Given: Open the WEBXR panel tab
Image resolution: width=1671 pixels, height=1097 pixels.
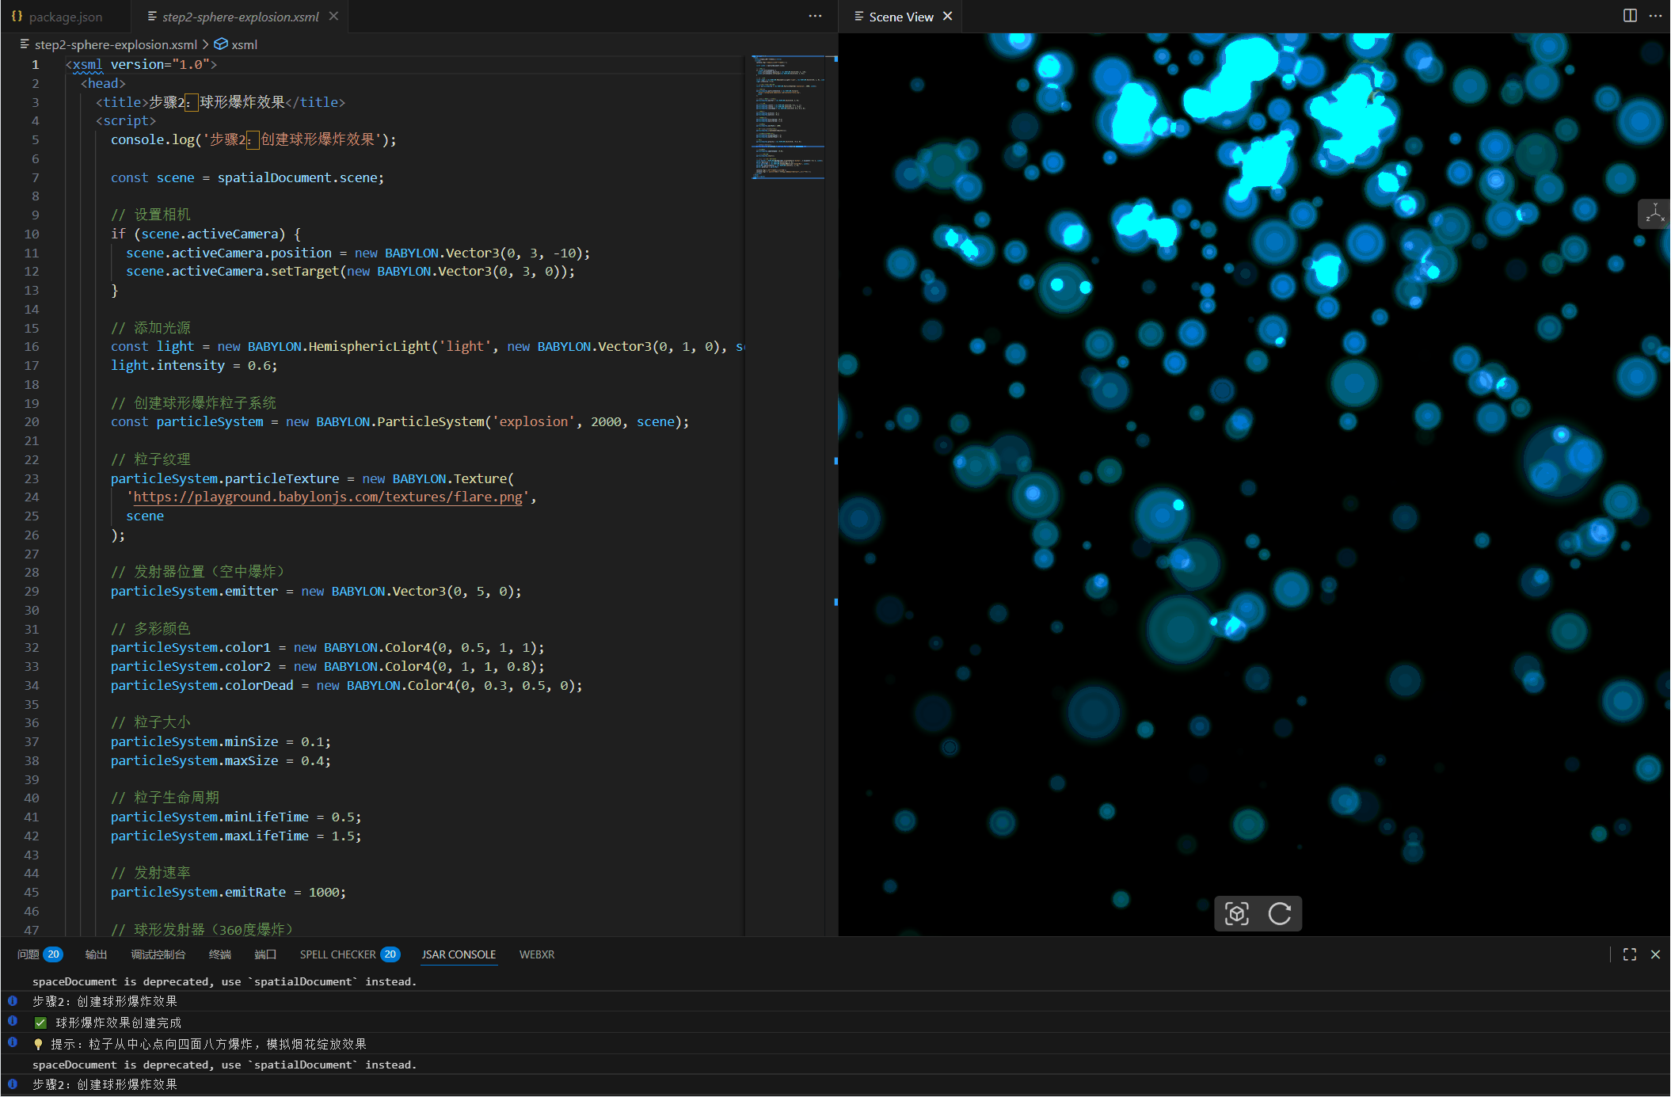Looking at the screenshot, I should pos(536,954).
